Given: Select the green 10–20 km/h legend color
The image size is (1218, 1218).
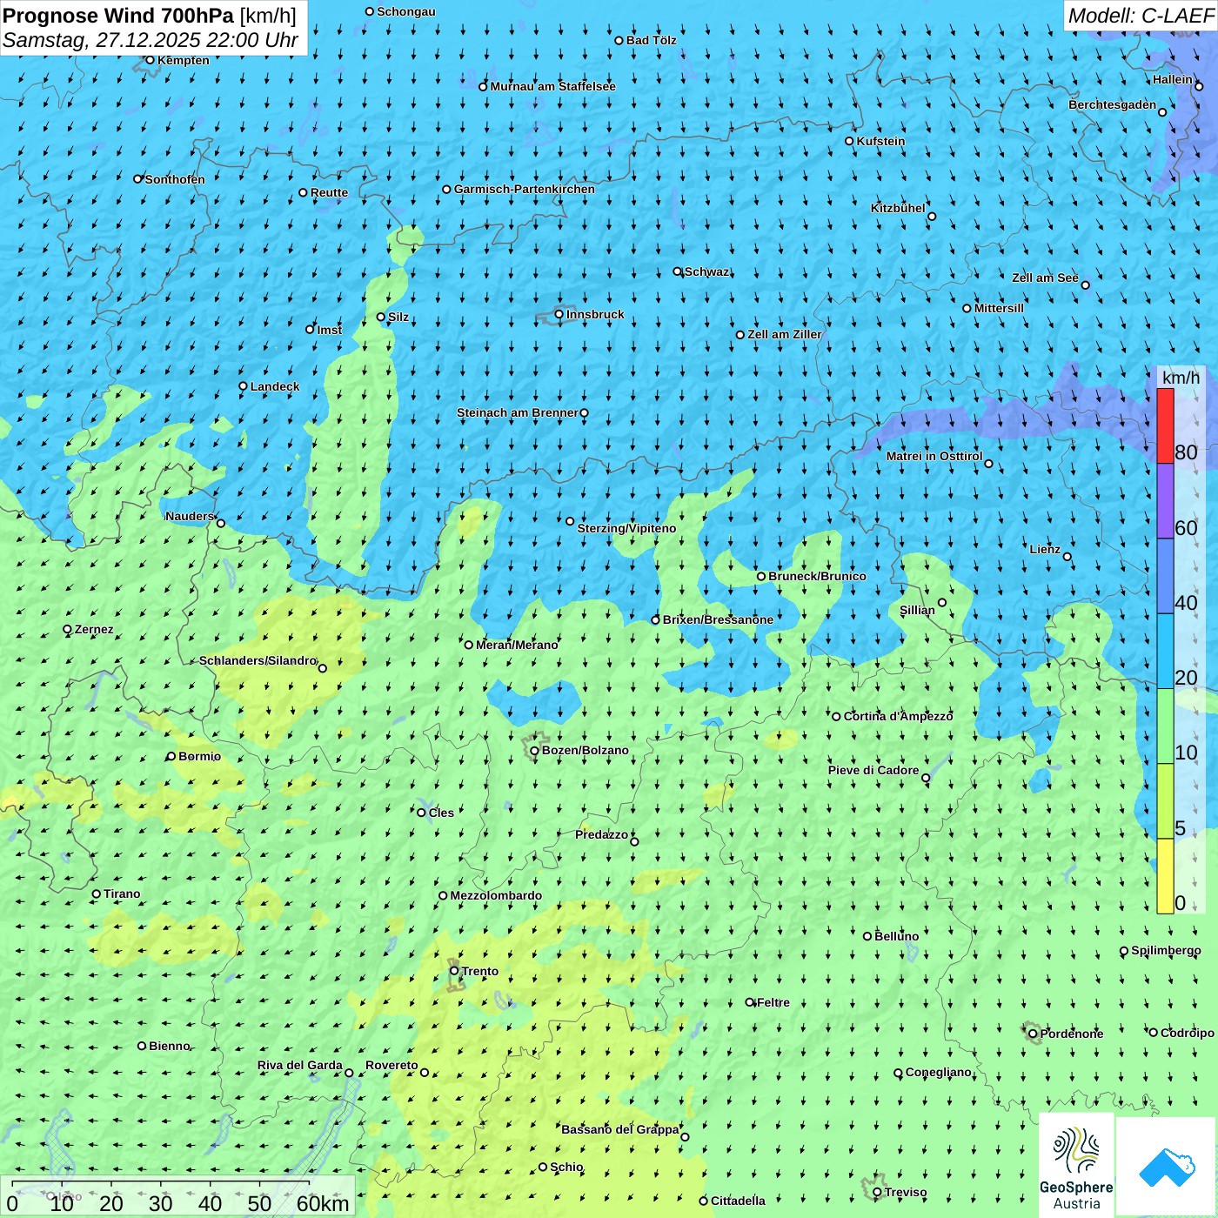Looking at the screenshot, I should coord(1165,726).
